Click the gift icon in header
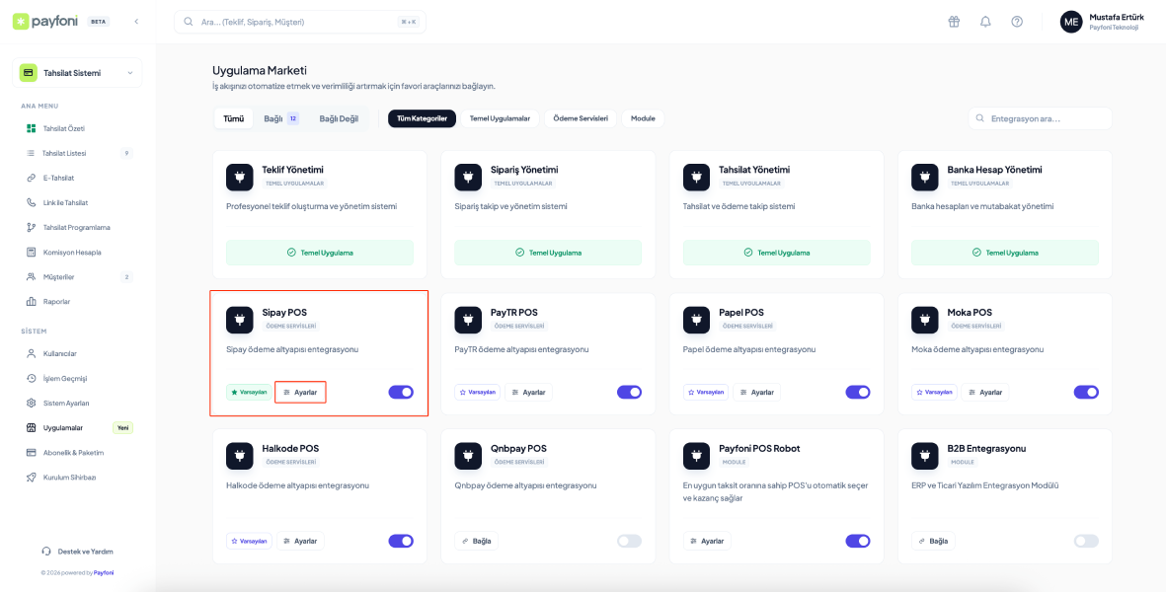This screenshot has width=1166, height=592. [953, 22]
